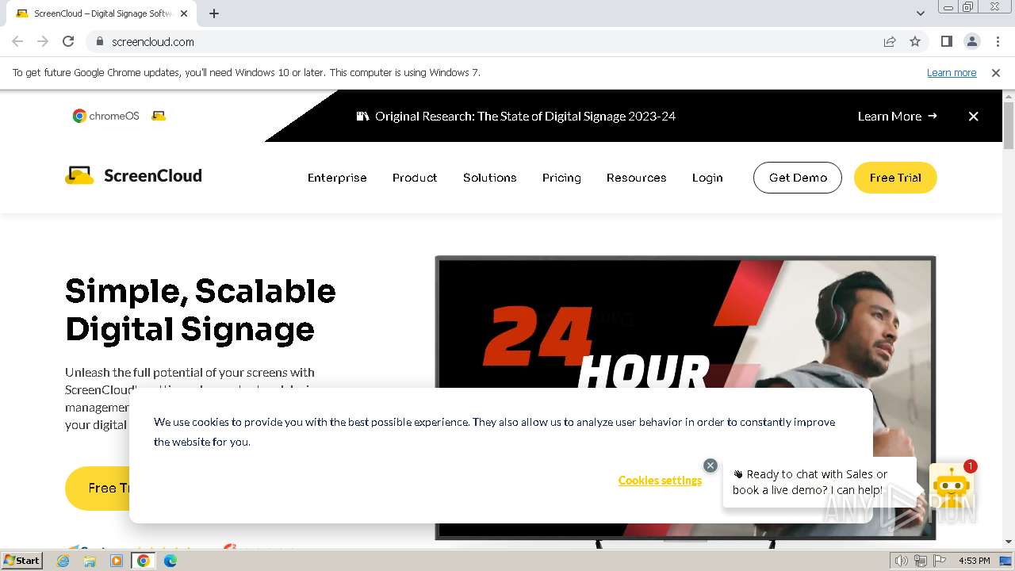The width and height of the screenshot is (1015, 571).
Task: Click the page vertical scrollbar
Action: point(1009,126)
